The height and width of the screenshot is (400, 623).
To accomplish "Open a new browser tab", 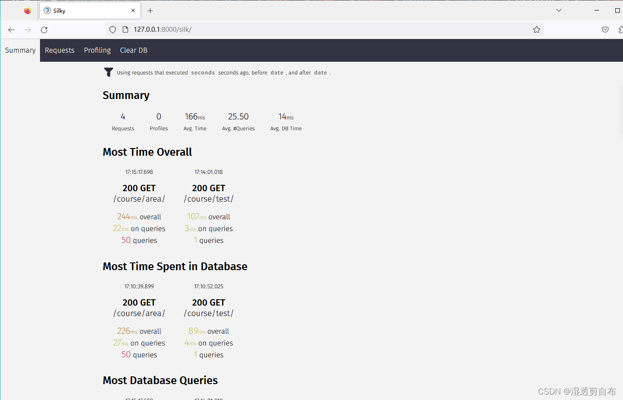I will 150,10.
